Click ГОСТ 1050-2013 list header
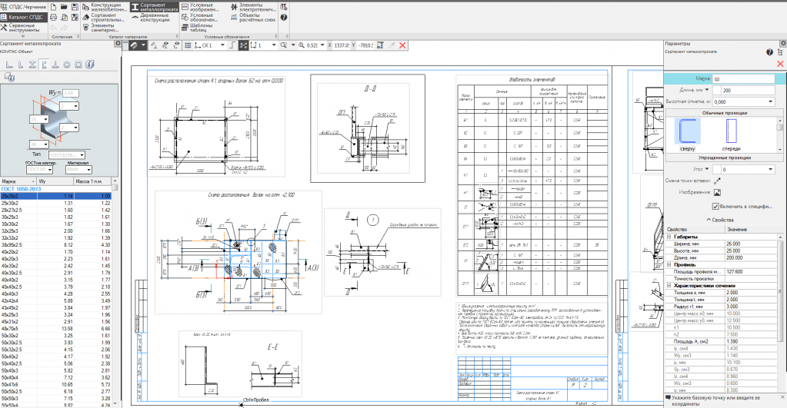Screen dimensions: 787x408 point(21,189)
